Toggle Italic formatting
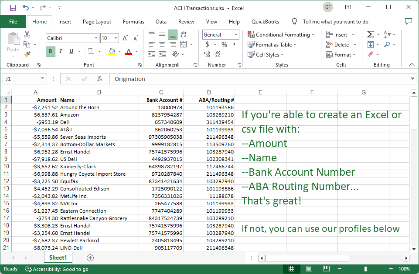419x274 pixels. 61,51
